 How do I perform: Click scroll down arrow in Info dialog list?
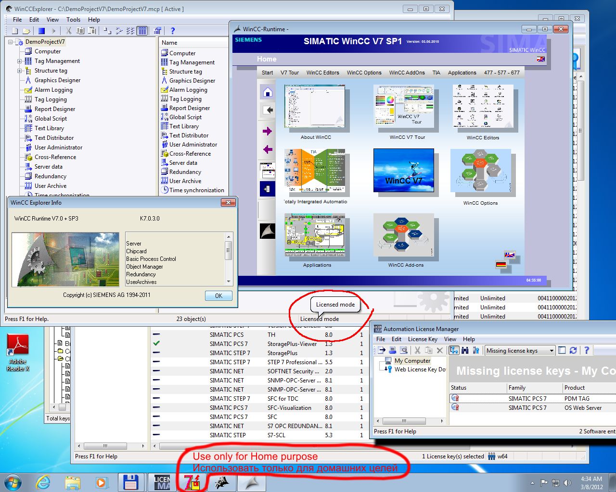(229, 282)
